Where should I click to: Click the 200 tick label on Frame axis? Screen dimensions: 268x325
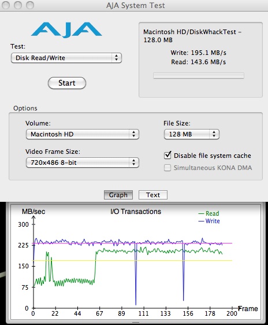232,313
